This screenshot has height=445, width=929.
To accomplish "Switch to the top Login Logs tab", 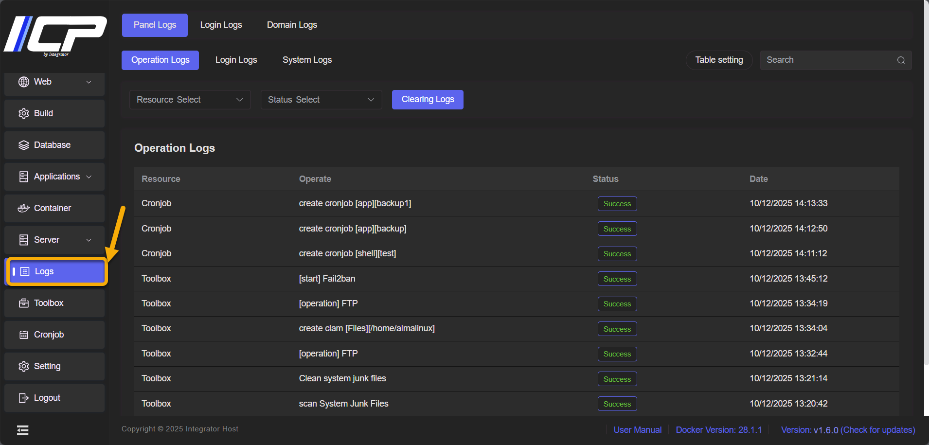I will pyautogui.click(x=221, y=25).
